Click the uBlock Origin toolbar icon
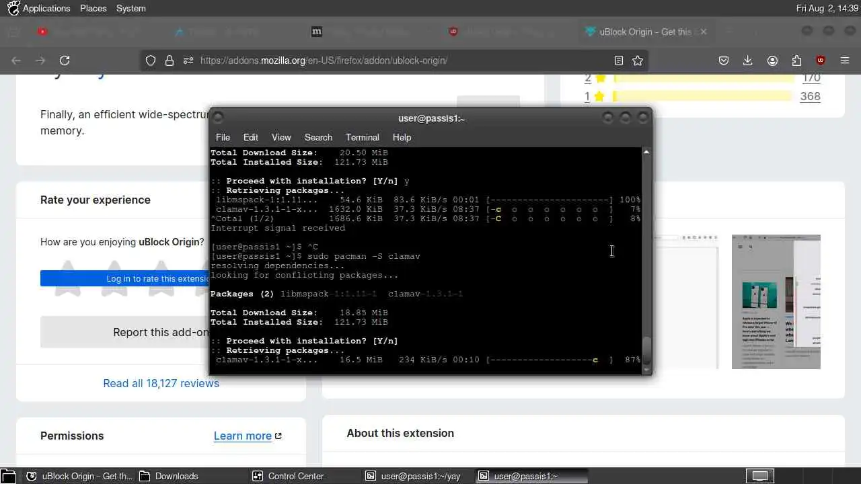The width and height of the screenshot is (861, 484). point(821,61)
